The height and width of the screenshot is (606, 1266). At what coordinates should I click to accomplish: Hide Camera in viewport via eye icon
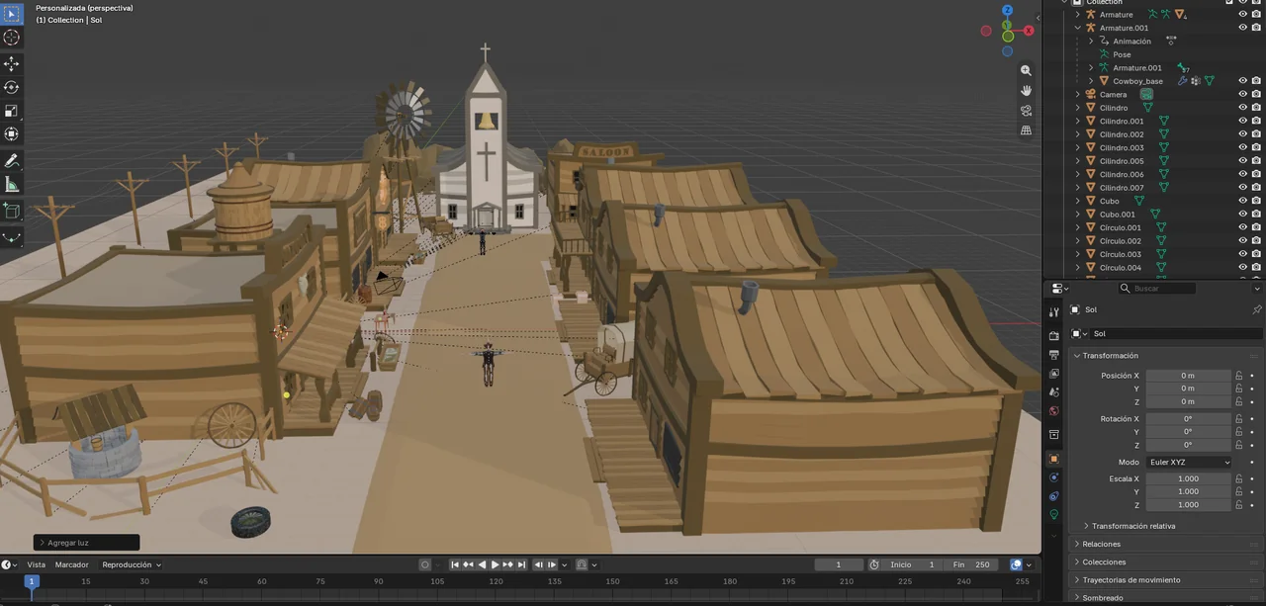pos(1243,95)
